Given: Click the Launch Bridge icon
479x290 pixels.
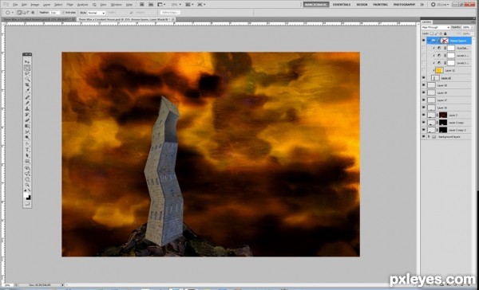Looking at the screenshot, I should point(142,5).
